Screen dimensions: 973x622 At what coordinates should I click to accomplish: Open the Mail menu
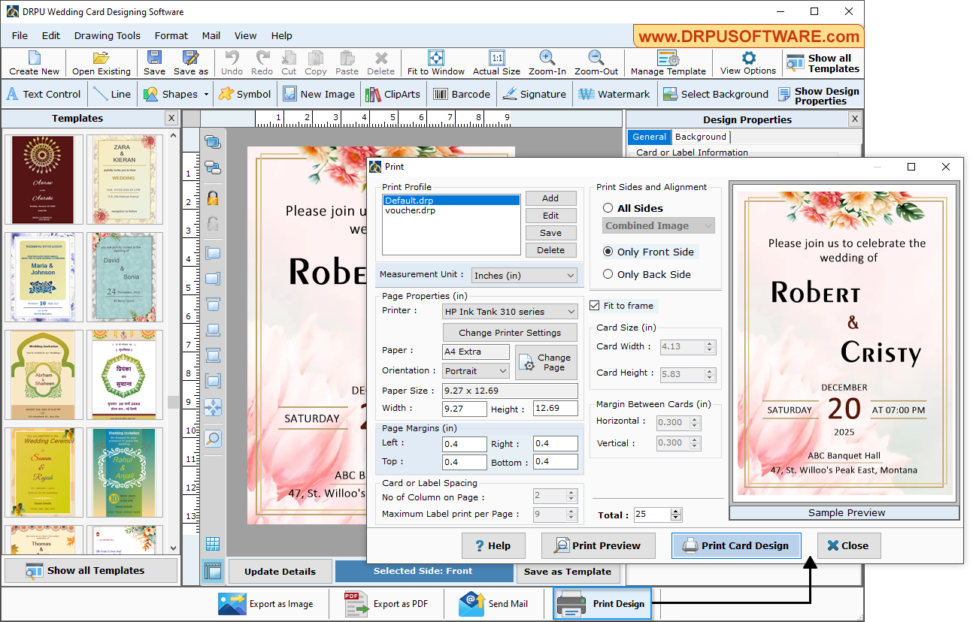[211, 35]
